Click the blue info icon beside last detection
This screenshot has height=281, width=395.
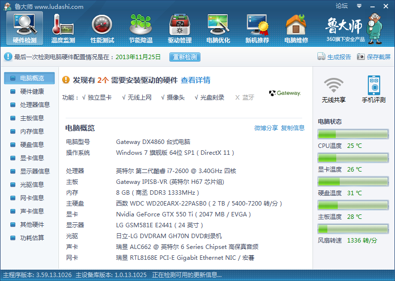(x=8, y=57)
